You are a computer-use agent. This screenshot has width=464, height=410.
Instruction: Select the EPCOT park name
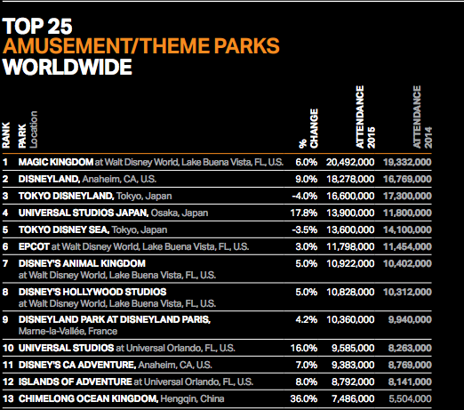click(x=34, y=246)
